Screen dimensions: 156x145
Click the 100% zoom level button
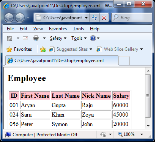(x=126, y=134)
